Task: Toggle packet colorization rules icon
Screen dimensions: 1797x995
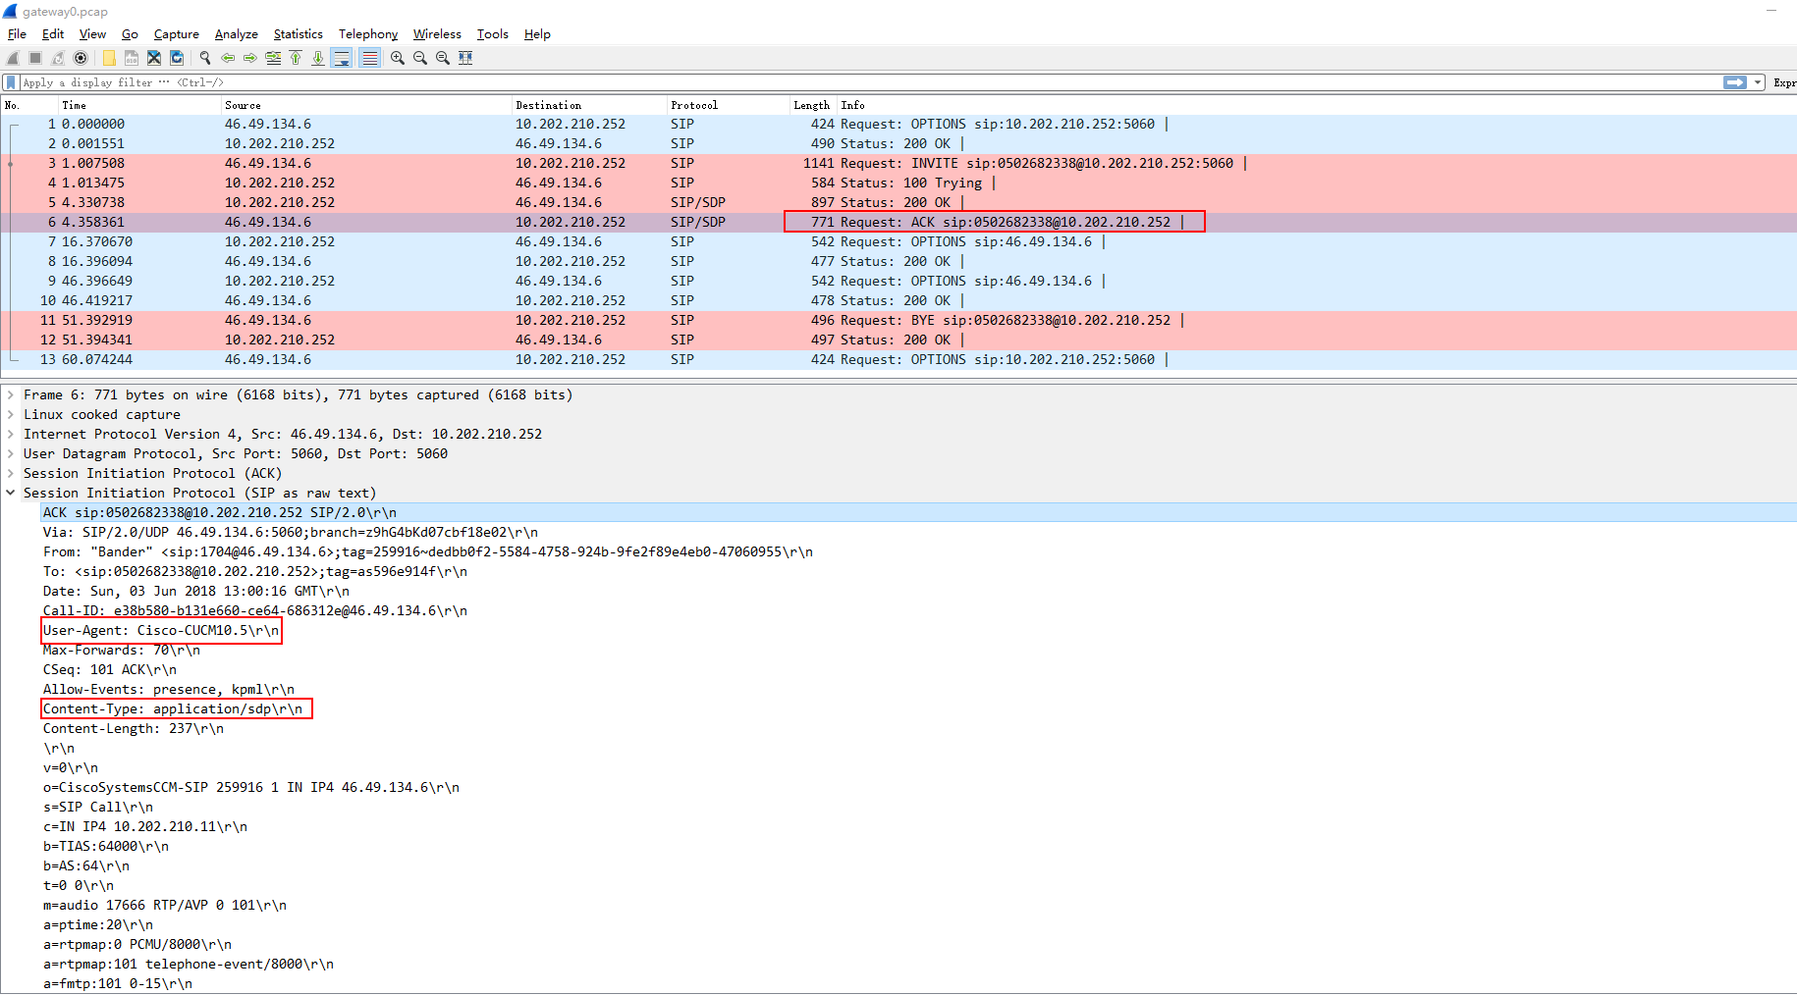Action: coord(369,58)
